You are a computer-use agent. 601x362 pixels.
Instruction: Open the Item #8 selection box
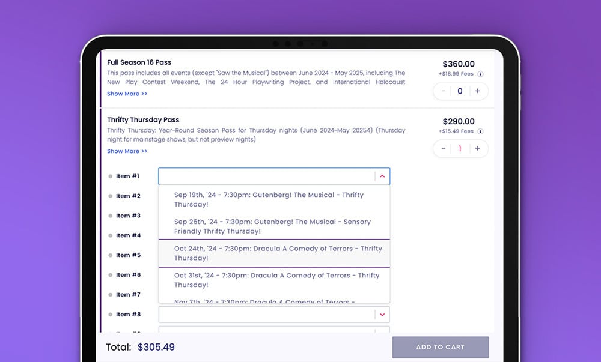(x=274, y=315)
